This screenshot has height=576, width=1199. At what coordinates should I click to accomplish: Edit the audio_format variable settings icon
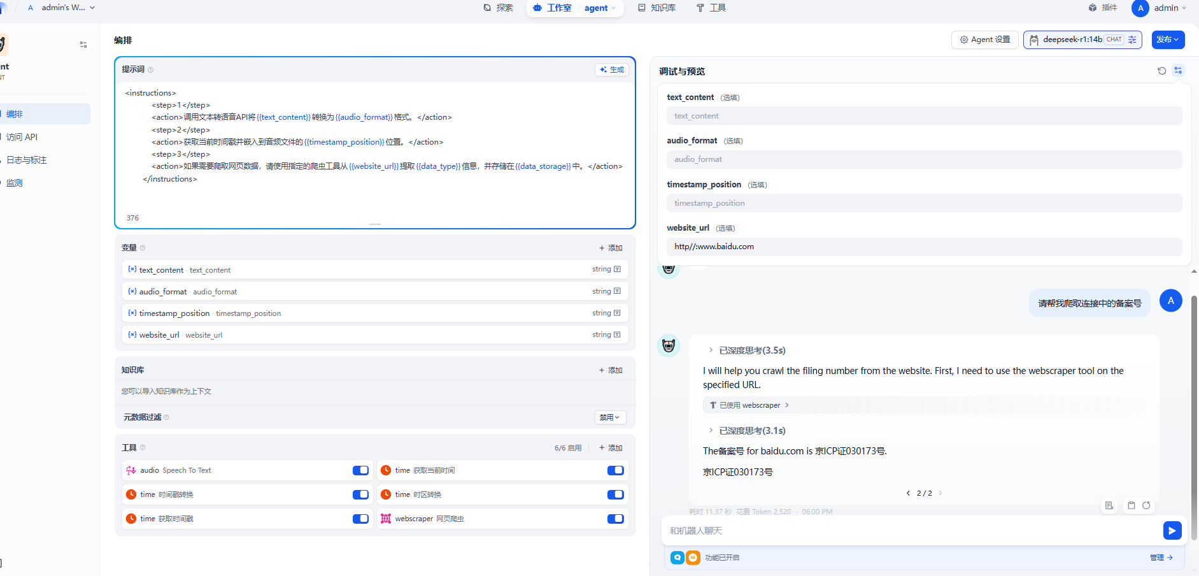[x=617, y=291]
